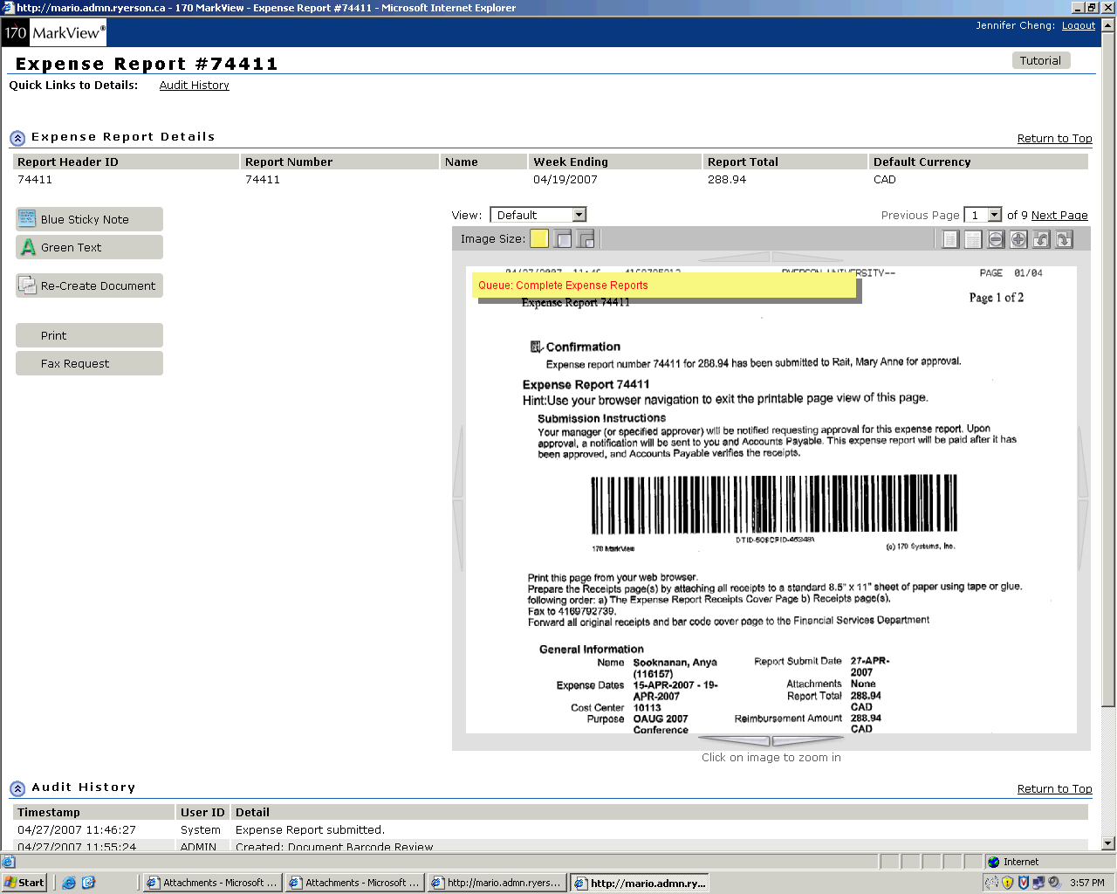Image resolution: width=1117 pixels, height=894 pixels.
Task: Click the Windows Start button
Action: click(24, 883)
